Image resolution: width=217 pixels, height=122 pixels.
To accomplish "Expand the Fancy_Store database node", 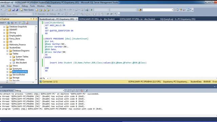I will 4,39.
